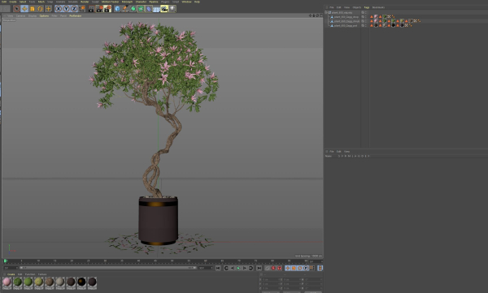Screen dimensions: 488x293
Task: Select the Live Selection arrow tool
Action: pos(17,9)
